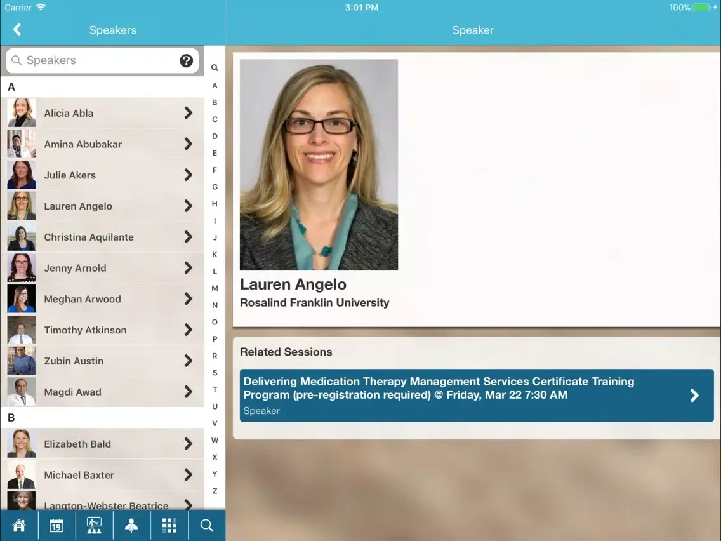This screenshot has height=541, width=721.
Task: Jump to letter H in index
Action: coord(215,204)
